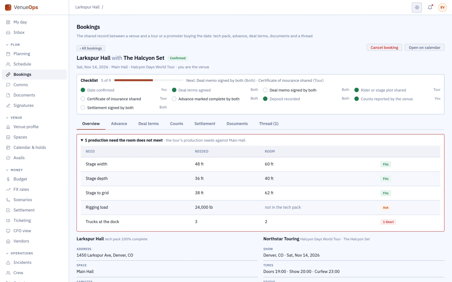Click the Bookings link icon
Screen dimensions: 452x282
[x=8, y=74]
